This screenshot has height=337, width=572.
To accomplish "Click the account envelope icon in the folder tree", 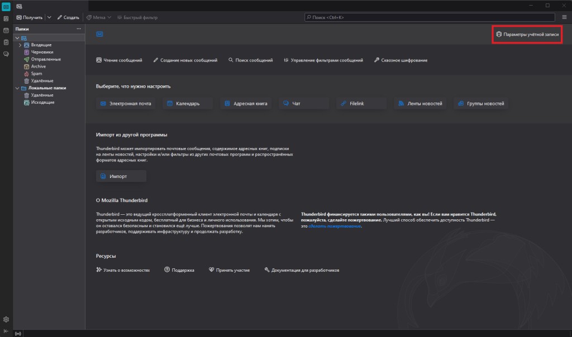I will (23, 38).
